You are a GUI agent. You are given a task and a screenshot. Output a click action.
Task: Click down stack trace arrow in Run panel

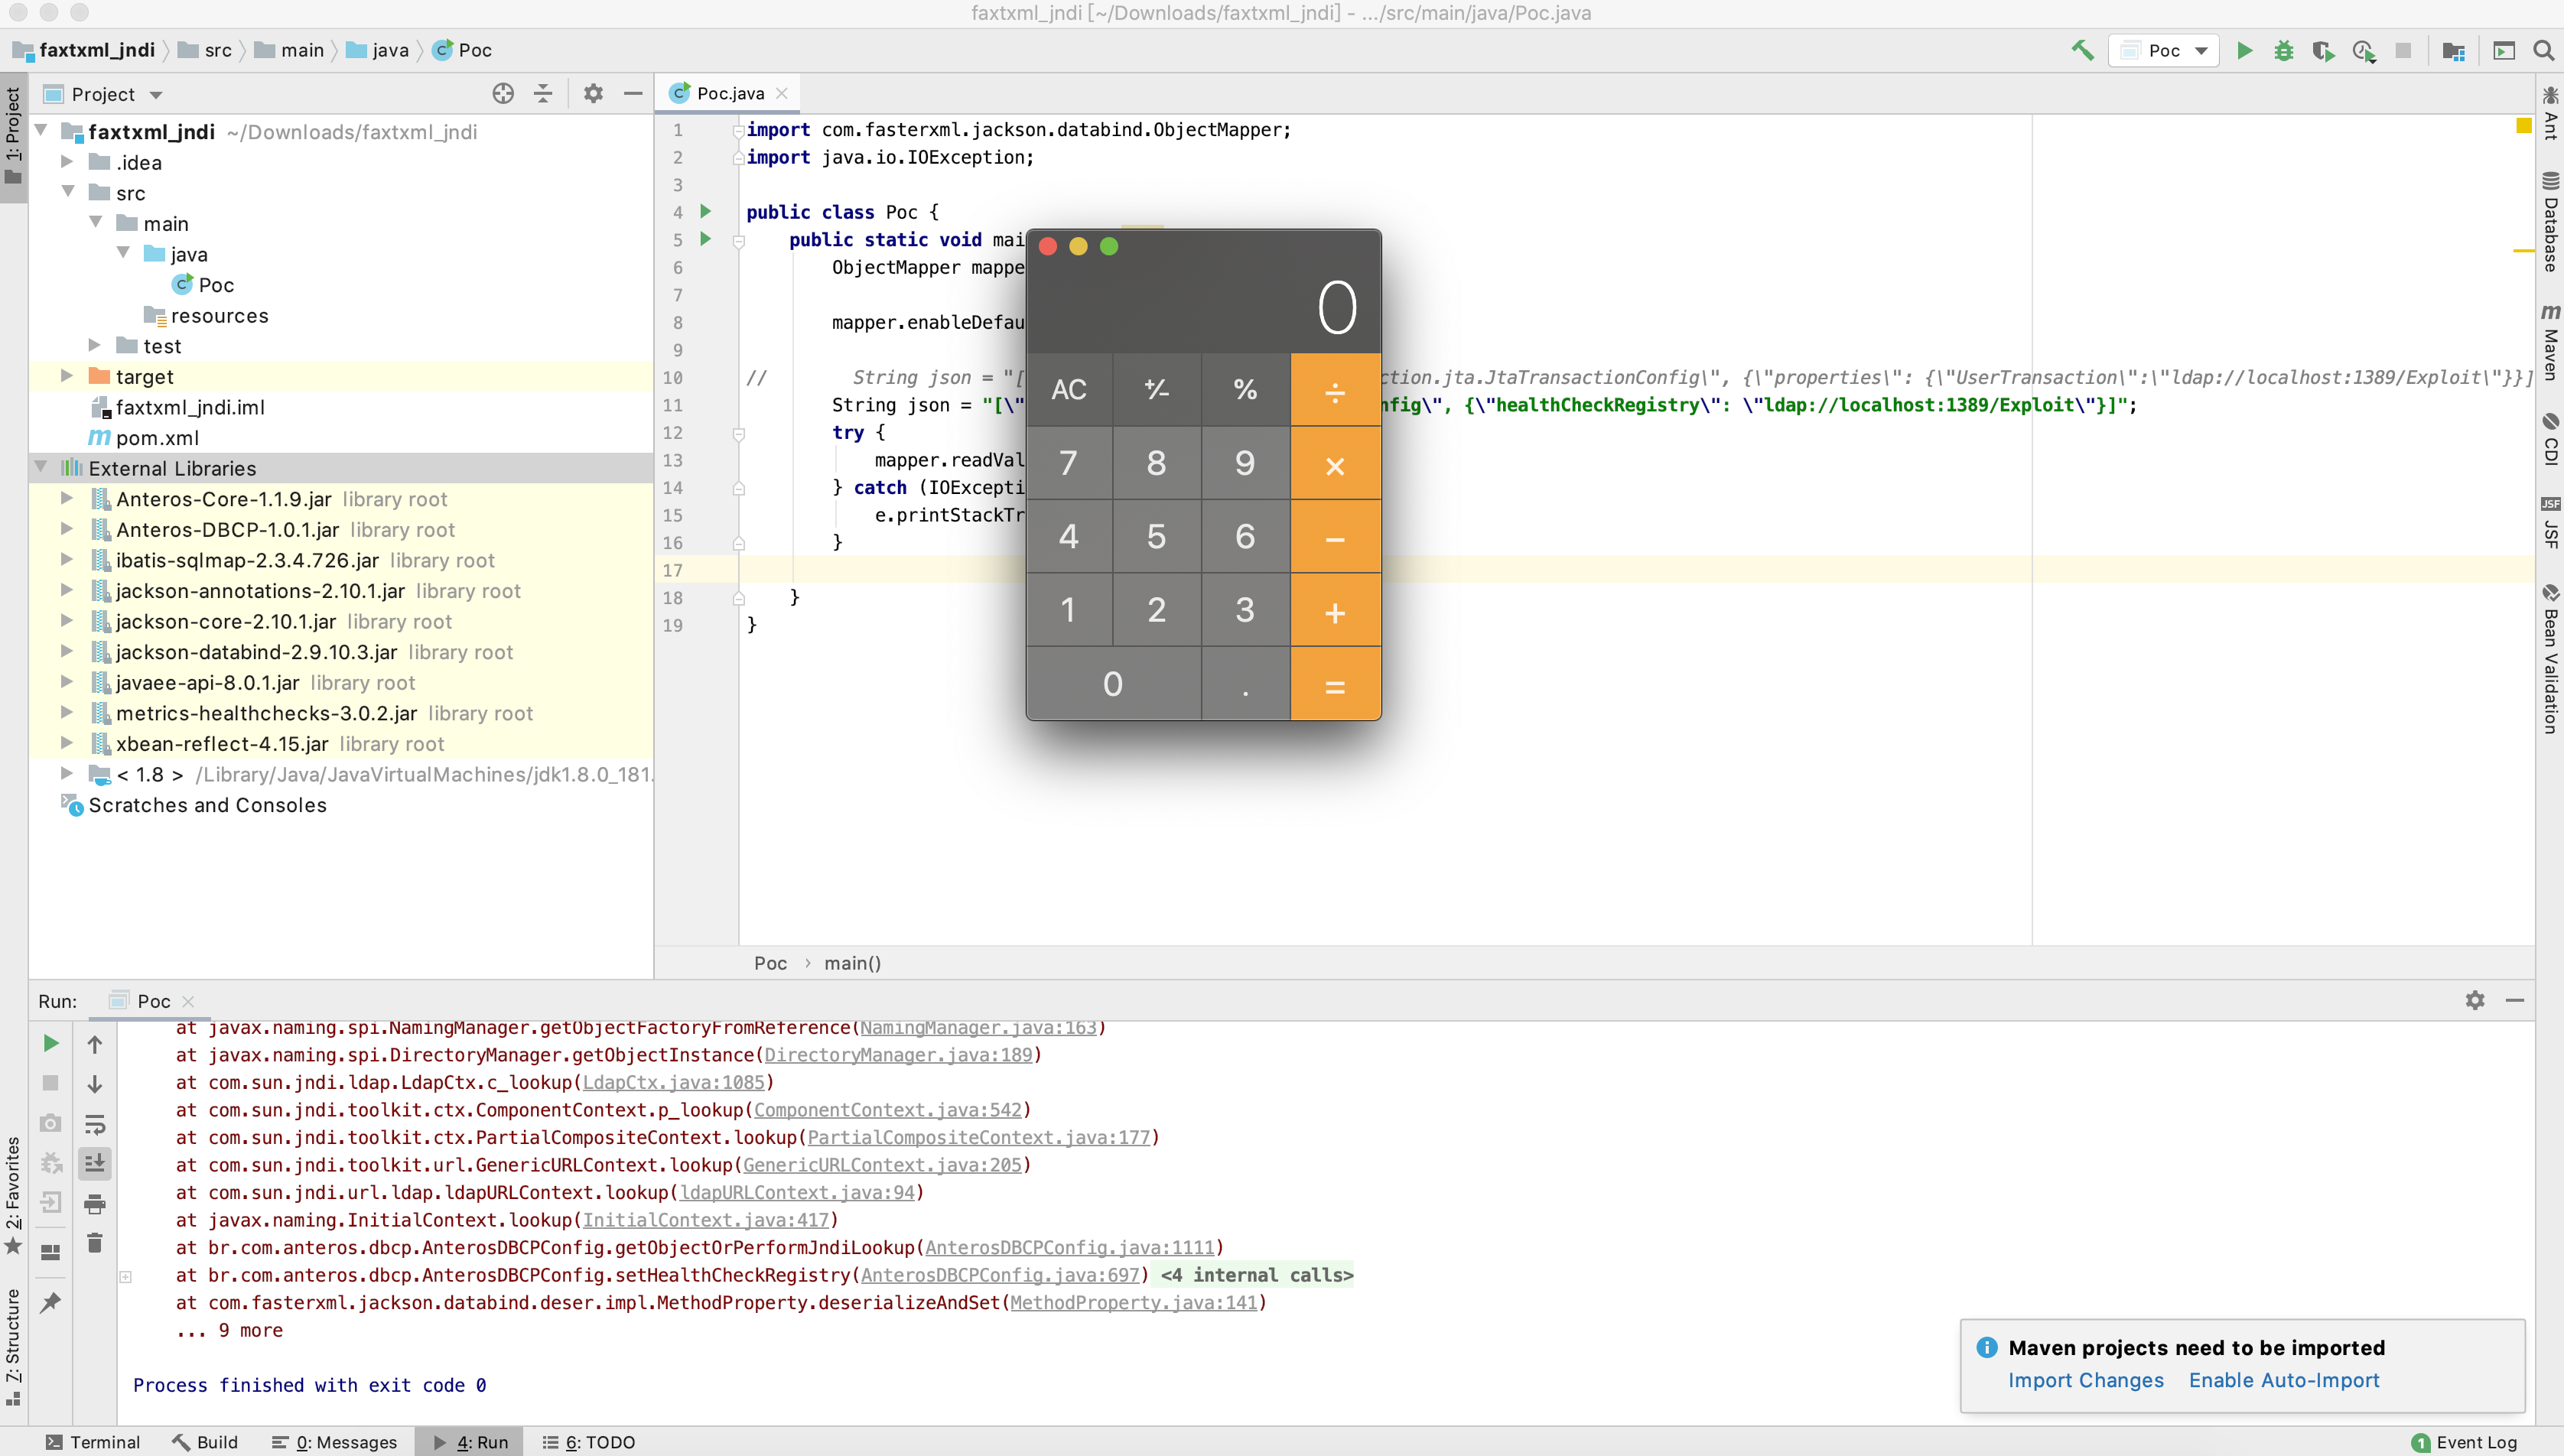[95, 1084]
